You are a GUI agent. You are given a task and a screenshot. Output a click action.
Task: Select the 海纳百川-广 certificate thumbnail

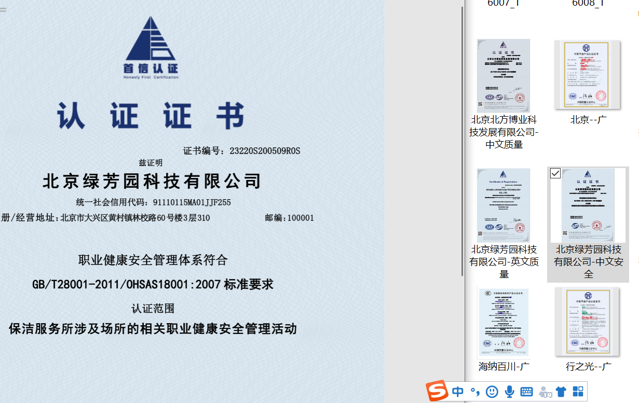(504, 322)
